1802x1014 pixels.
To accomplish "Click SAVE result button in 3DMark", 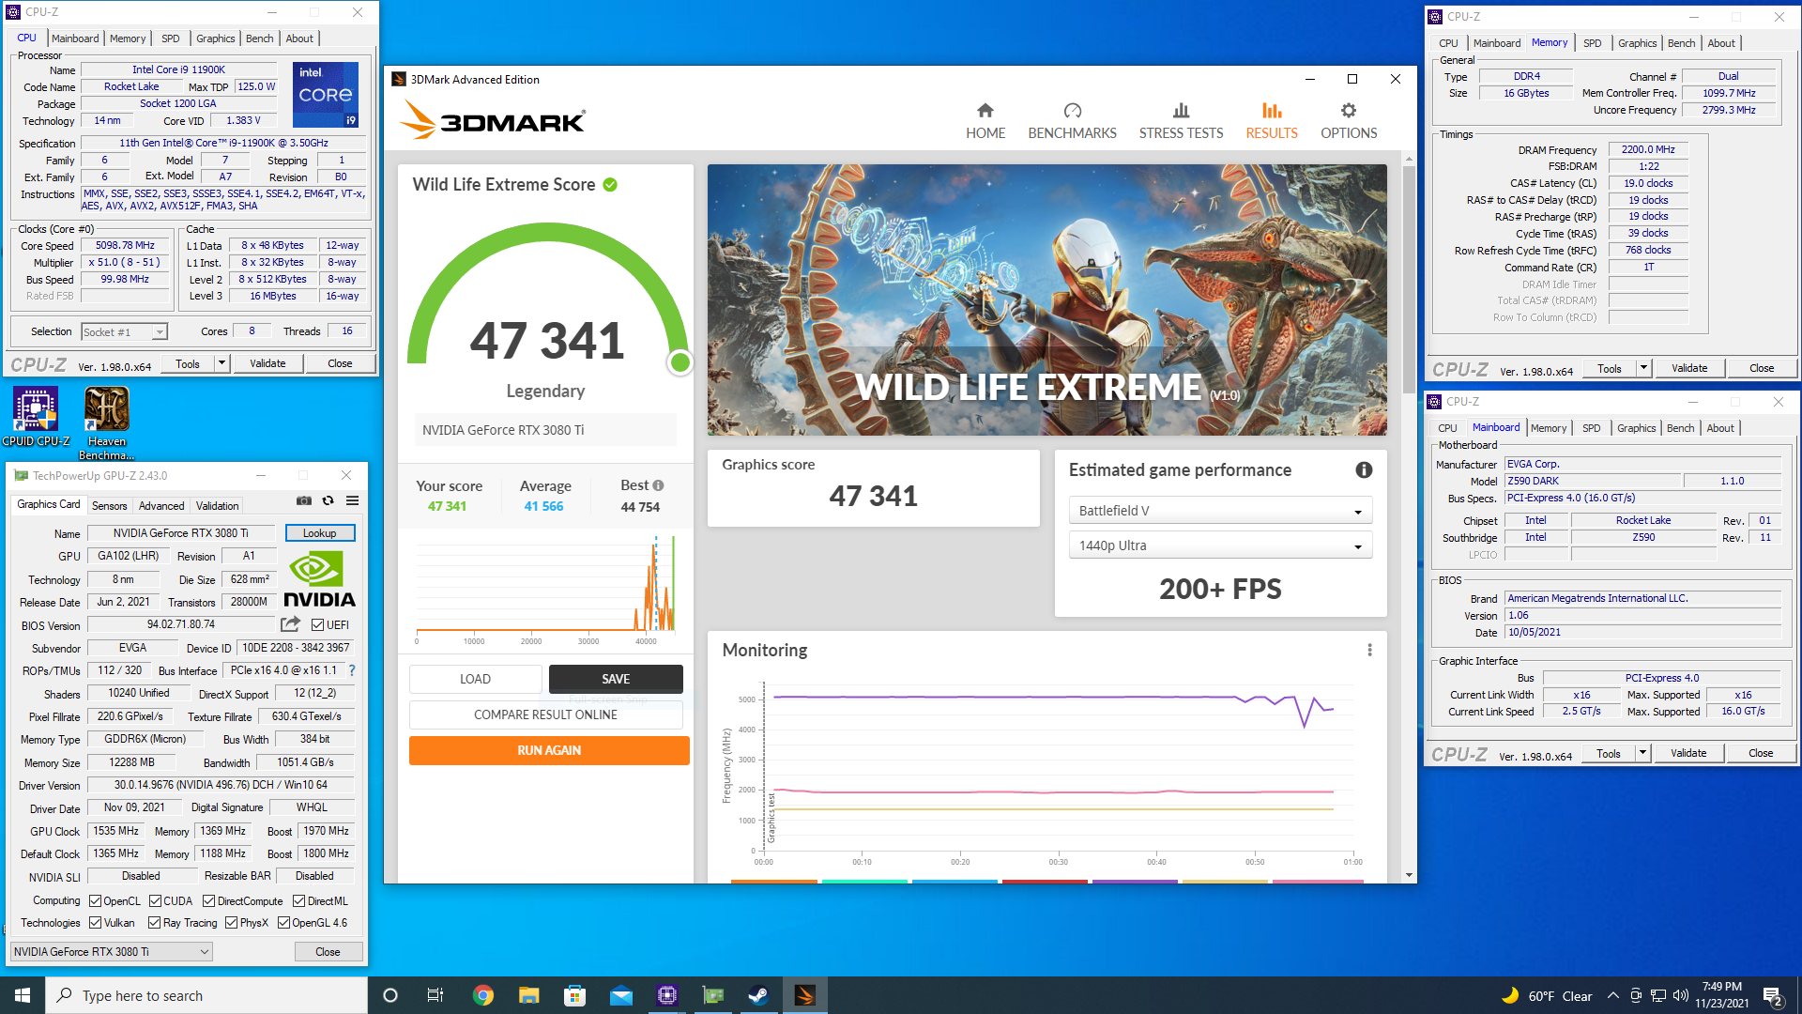I will [616, 679].
